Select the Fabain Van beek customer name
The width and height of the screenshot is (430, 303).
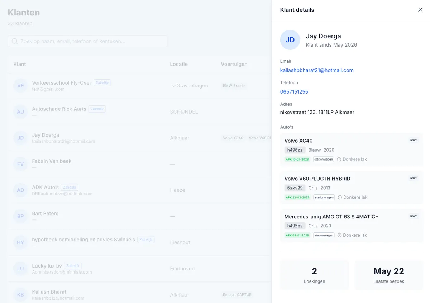pos(52,161)
